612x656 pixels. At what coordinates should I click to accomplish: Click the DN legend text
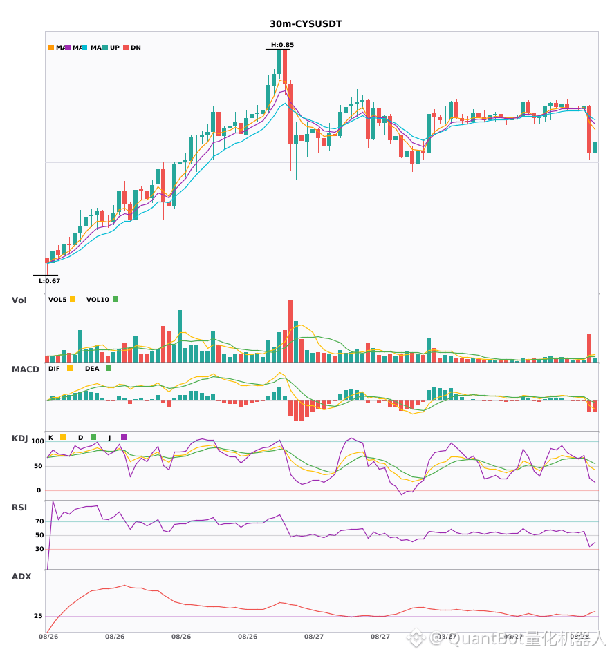click(136, 48)
